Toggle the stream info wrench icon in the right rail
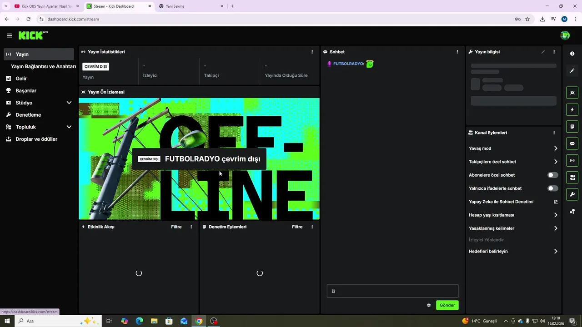 coord(572,194)
